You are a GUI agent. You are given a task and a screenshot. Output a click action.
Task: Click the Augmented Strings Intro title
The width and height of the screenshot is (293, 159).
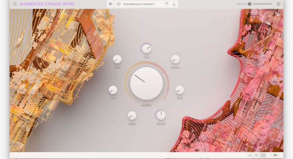47,4
